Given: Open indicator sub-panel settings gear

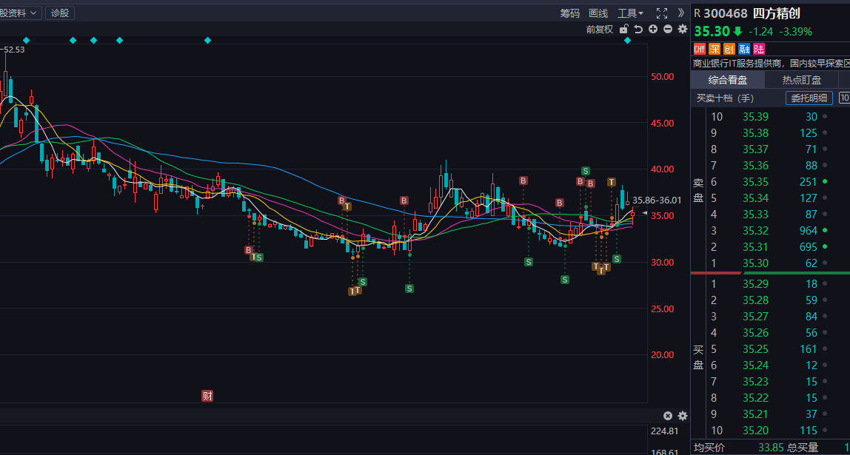Looking at the screenshot, I should (682, 416).
